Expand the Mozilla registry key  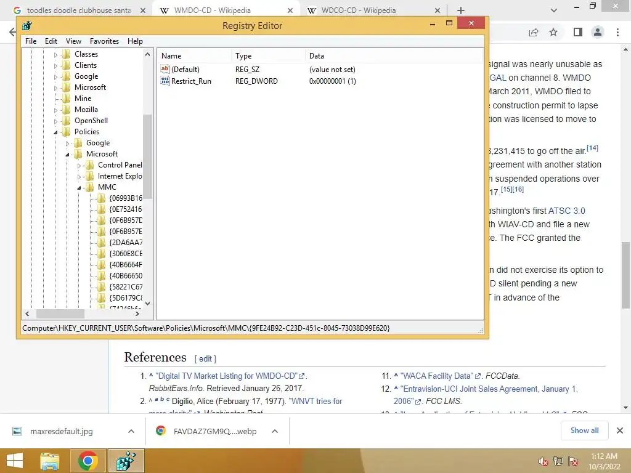[55, 110]
